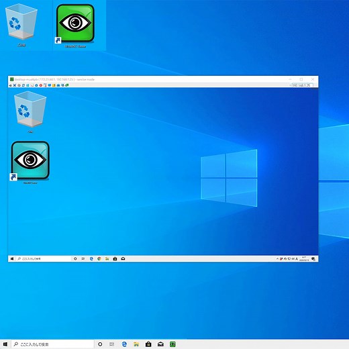The image size is (349, 349).
Task: Expand hidden tray icons on the remote taskbar
Action: click(277, 258)
